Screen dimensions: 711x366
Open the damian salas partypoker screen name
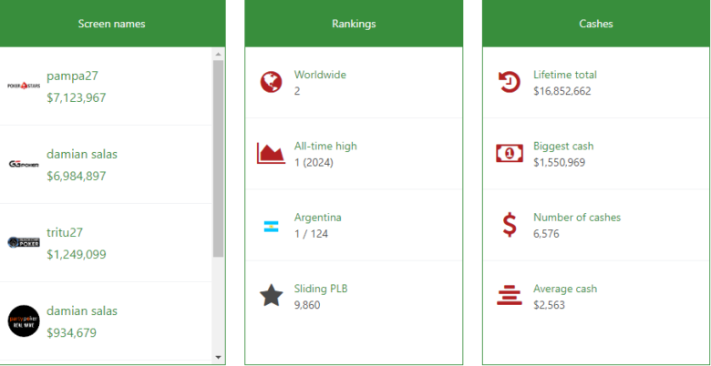[x=82, y=310]
